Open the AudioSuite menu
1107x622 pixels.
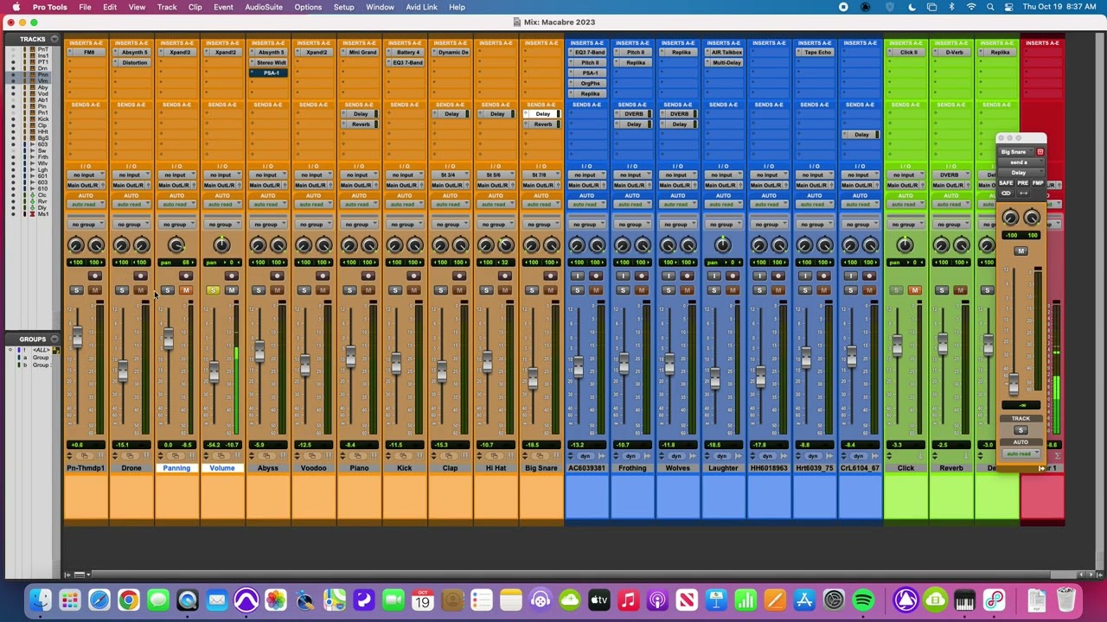[x=264, y=7]
